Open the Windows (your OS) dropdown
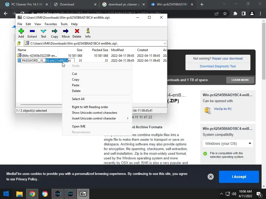 coord(228,144)
